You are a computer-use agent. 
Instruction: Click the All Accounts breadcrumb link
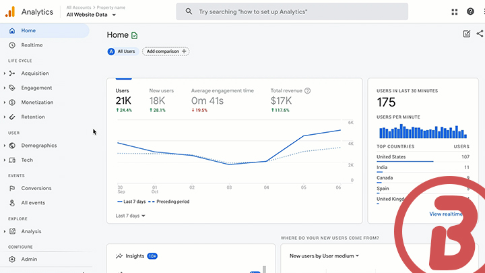pyautogui.click(x=79, y=7)
